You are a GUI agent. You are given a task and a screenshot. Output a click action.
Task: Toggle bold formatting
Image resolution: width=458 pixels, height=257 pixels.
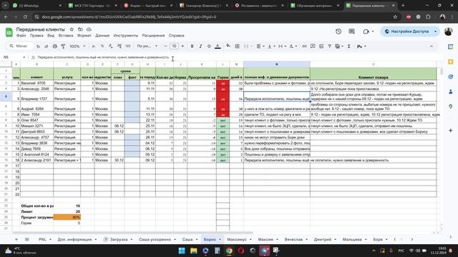click(192, 46)
